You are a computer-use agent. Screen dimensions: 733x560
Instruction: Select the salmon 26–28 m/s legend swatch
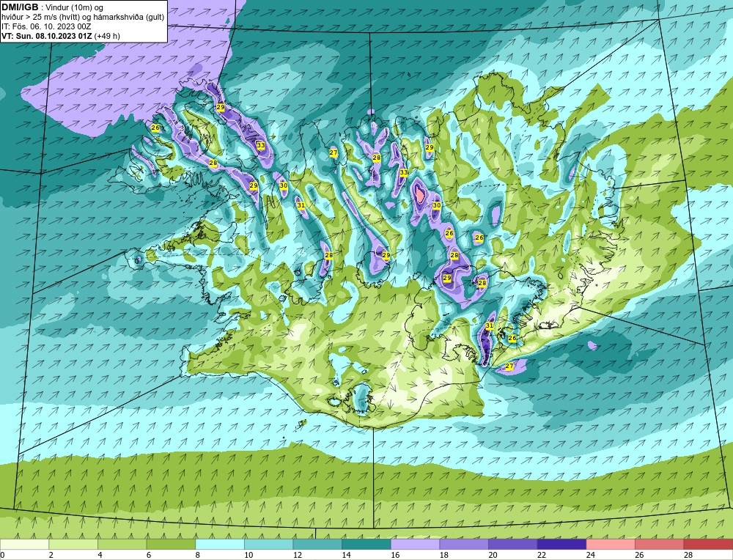(660, 545)
